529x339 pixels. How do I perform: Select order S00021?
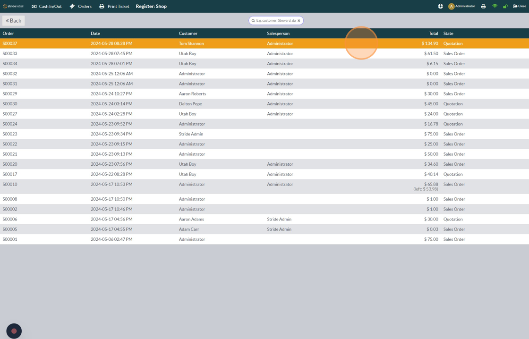[264, 154]
